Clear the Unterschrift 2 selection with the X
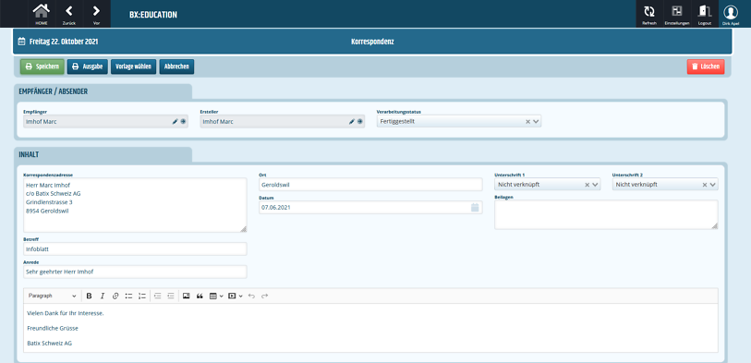751x363 pixels. (705, 185)
